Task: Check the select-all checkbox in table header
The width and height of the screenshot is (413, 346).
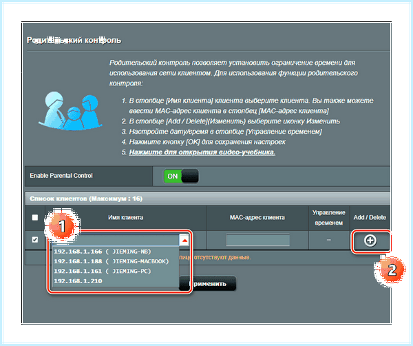Action: pyautogui.click(x=35, y=217)
